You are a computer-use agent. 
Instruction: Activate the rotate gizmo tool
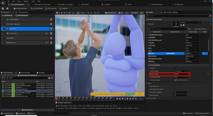tap(67, 13)
